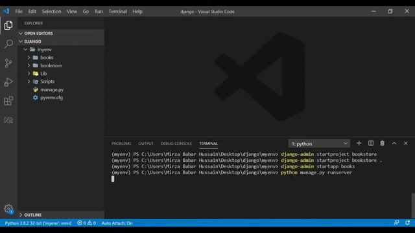Click the Scripts folder icon
415x233 pixels.
36,82
